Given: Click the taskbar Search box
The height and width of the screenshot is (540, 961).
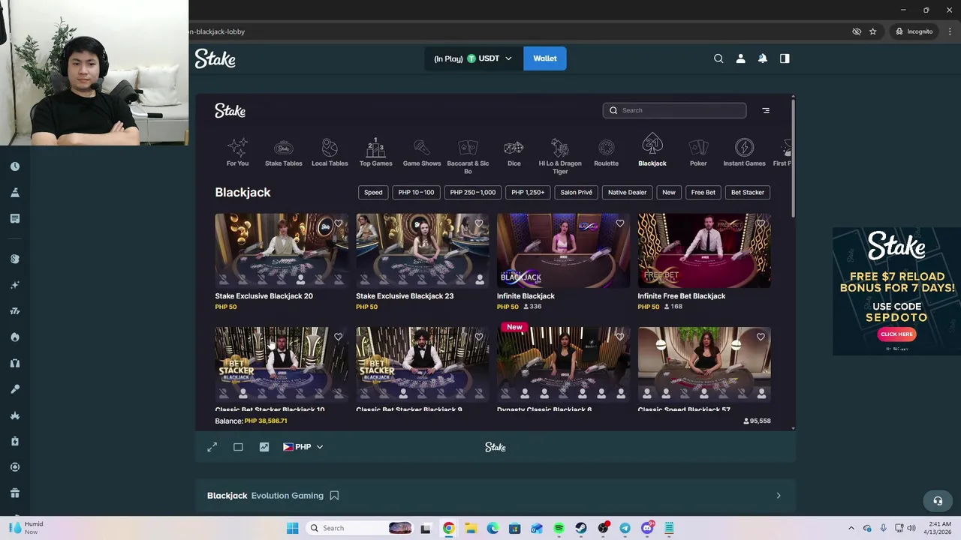Looking at the screenshot, I should [x=361, y=528].
